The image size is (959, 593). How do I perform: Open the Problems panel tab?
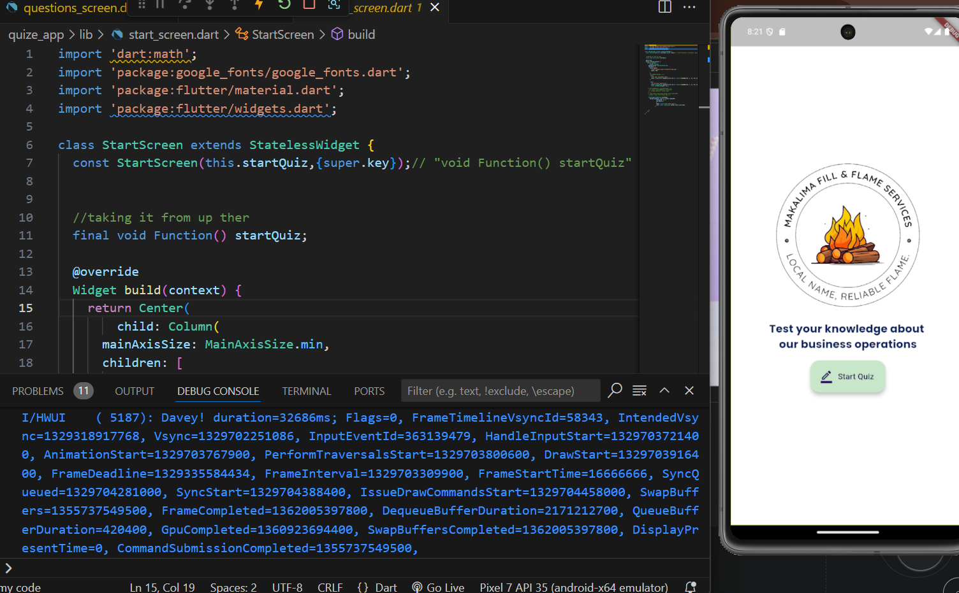point(38,391)
